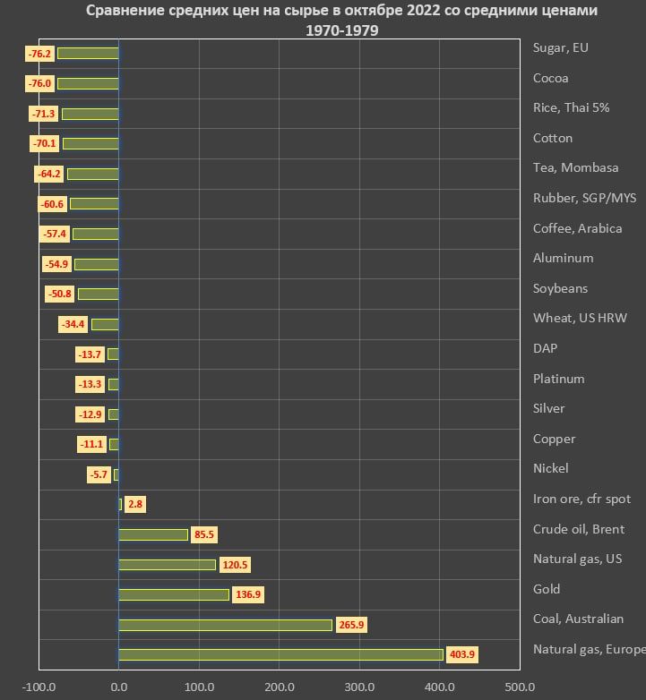Select the Natural gas, Europe bar

pyautogui.click(x=280, y=654)
